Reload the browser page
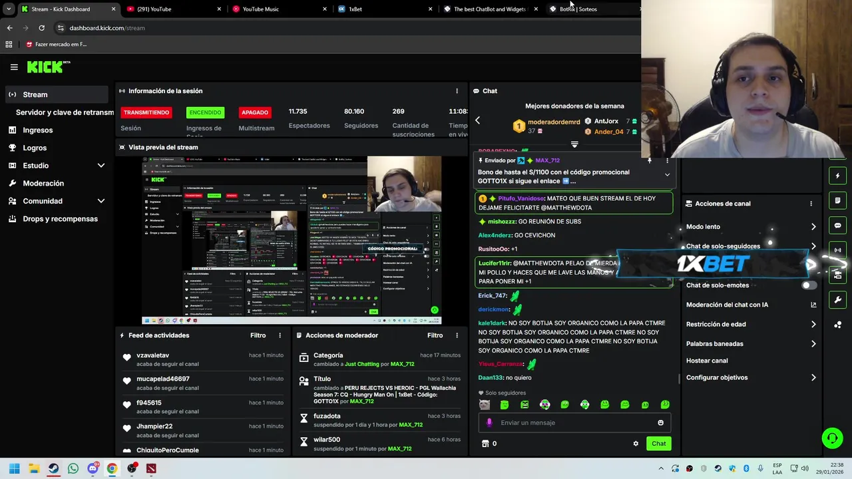Viewport: 852px width, 479px height. [x=41, y=28]
